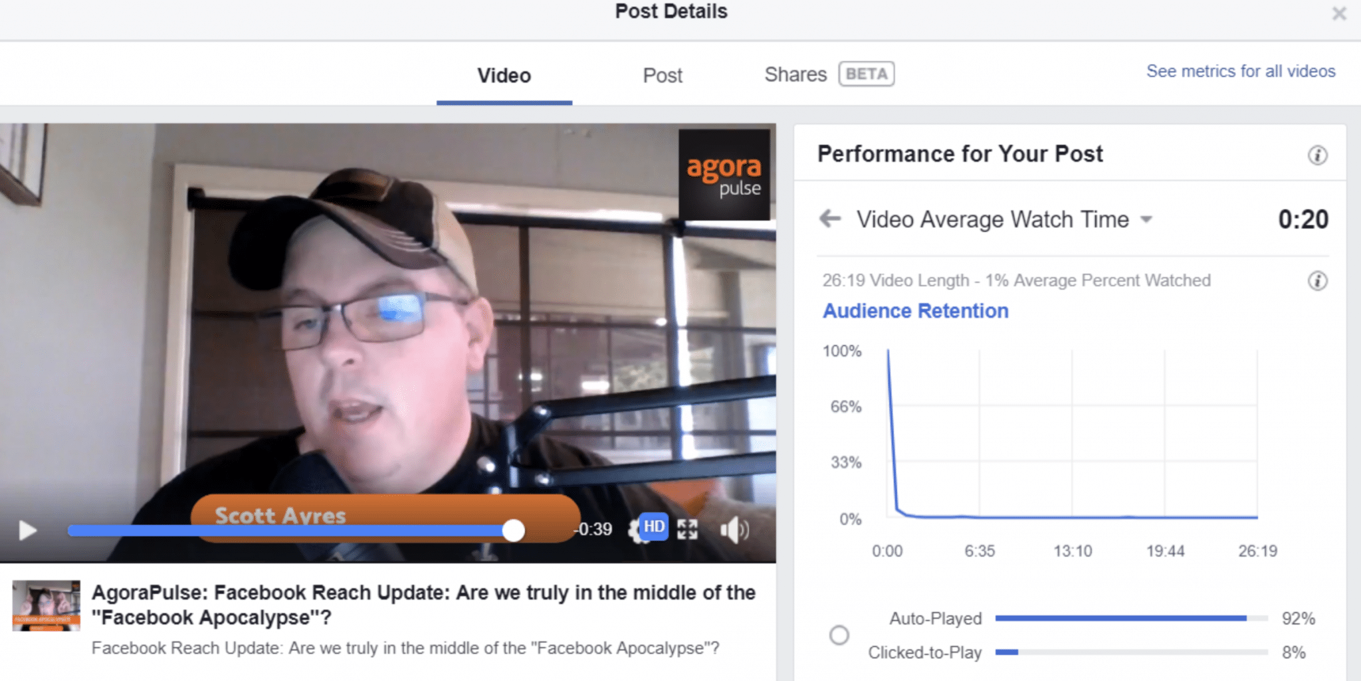Click the video progress slider handle
This screenshot has height=681, width=1361.
point(513,530)
